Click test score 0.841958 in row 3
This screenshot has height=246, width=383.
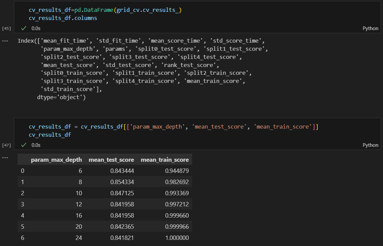tap(122, 204)
